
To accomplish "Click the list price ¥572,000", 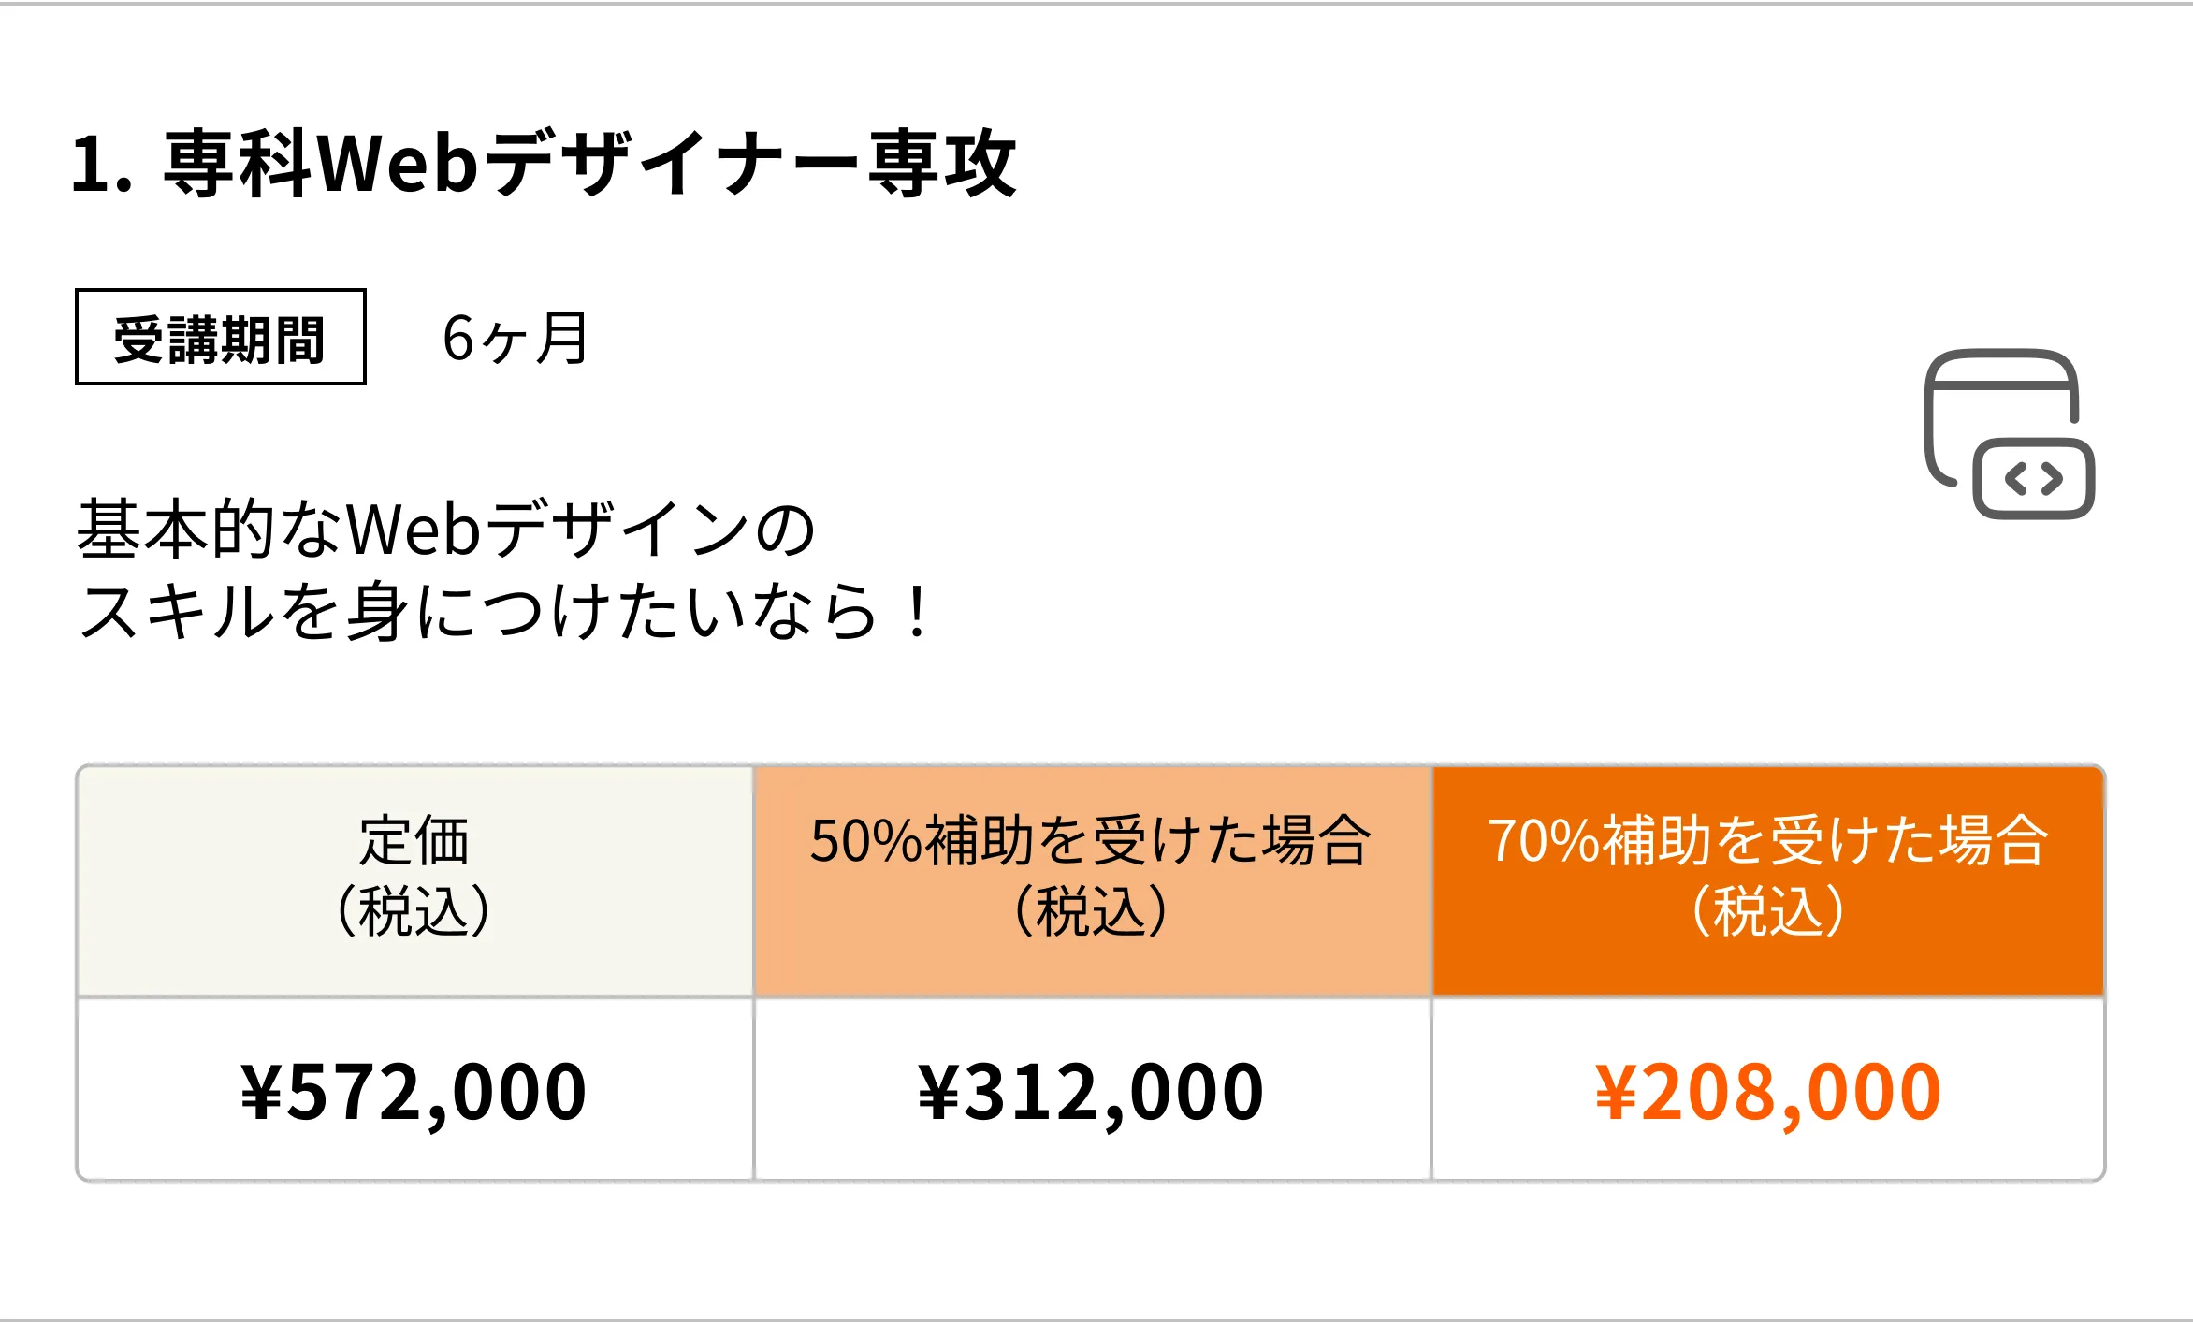I will pyautogui.click(x=414, y=1092).
